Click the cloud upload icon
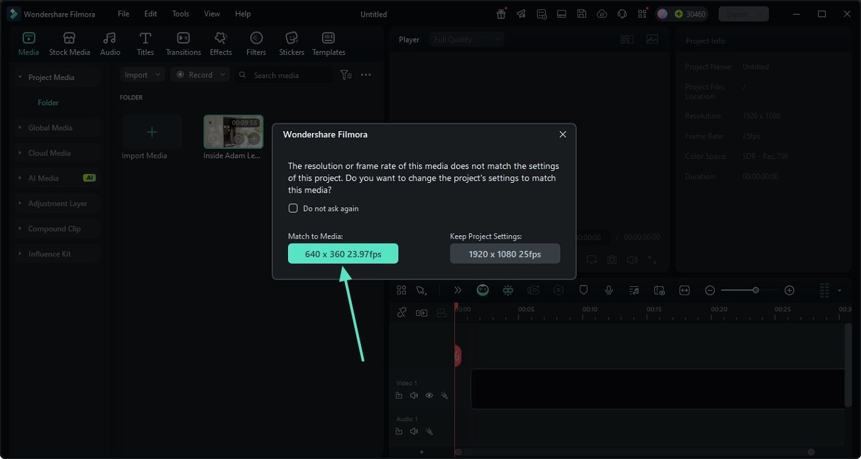 pos(601,14)
